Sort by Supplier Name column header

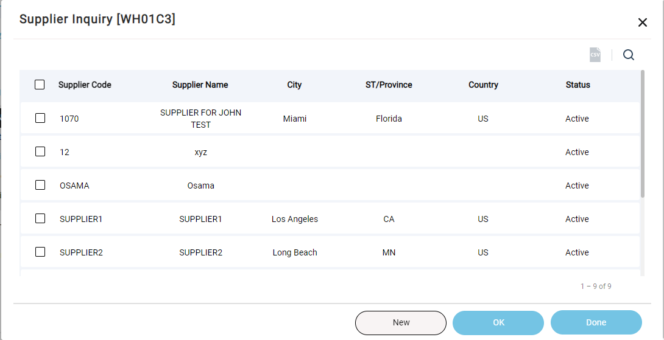coord(200,85)
